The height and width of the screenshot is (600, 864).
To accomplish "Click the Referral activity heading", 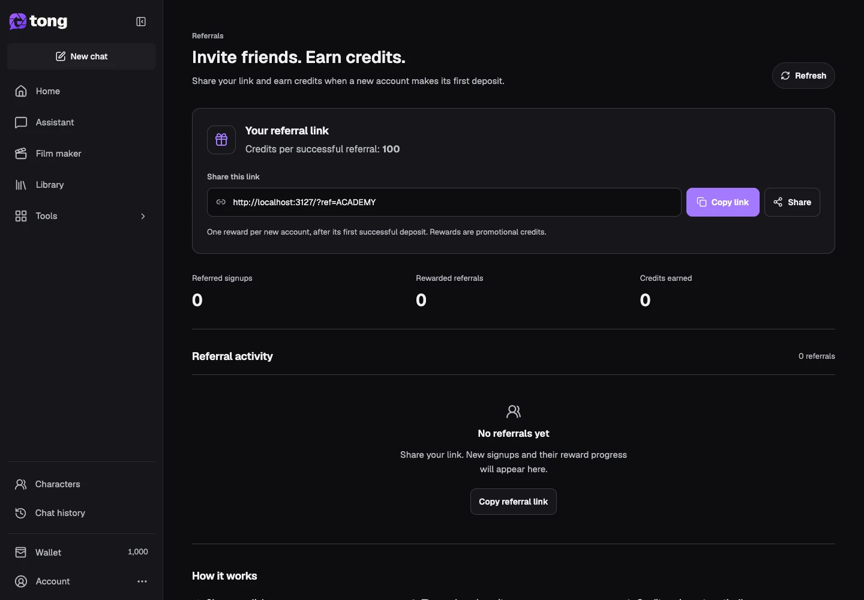I will coord(232,356).
